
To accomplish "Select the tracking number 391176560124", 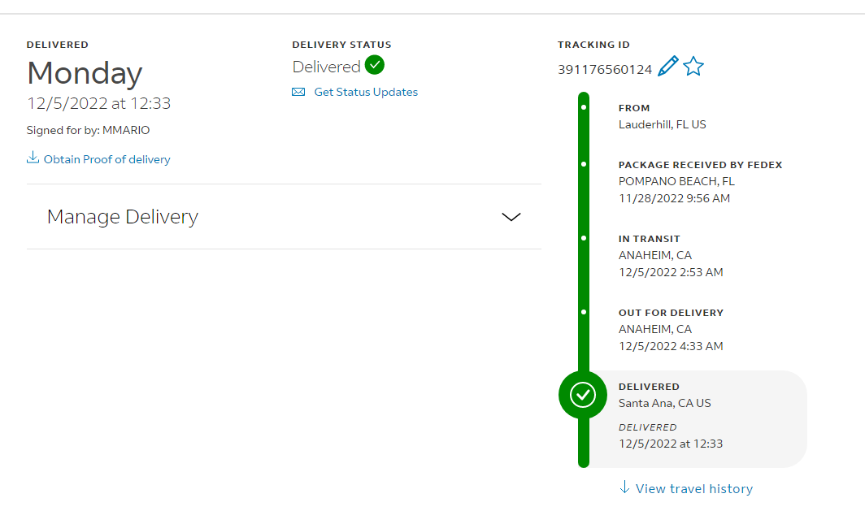I will point(605,69).
